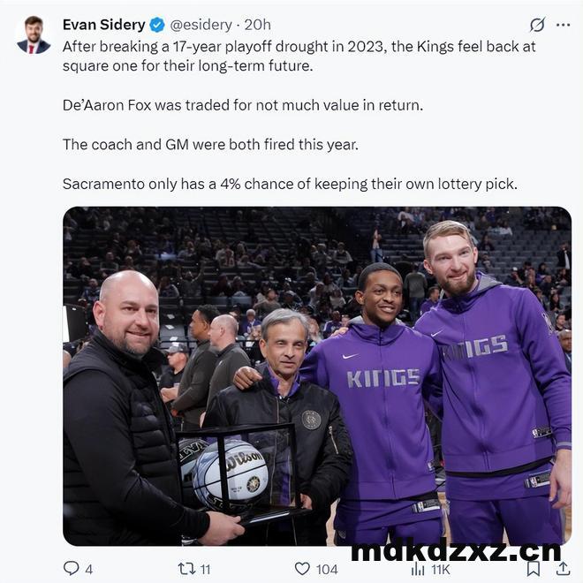Share the tweet via upload arrow icon

click(563, 569)
